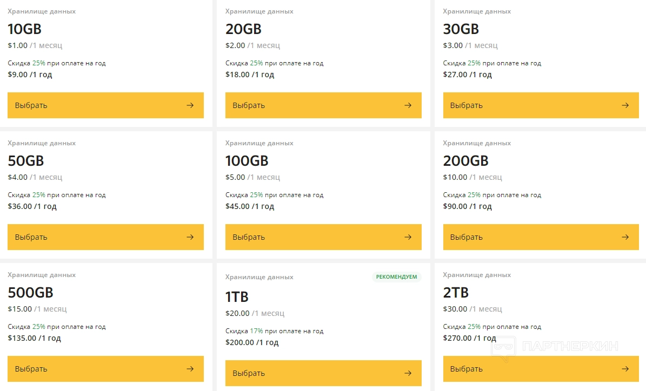Click the arrow icon on the 100GB plan button
Viewport: 646px width, 391px height.
click(x=408, y=237)
